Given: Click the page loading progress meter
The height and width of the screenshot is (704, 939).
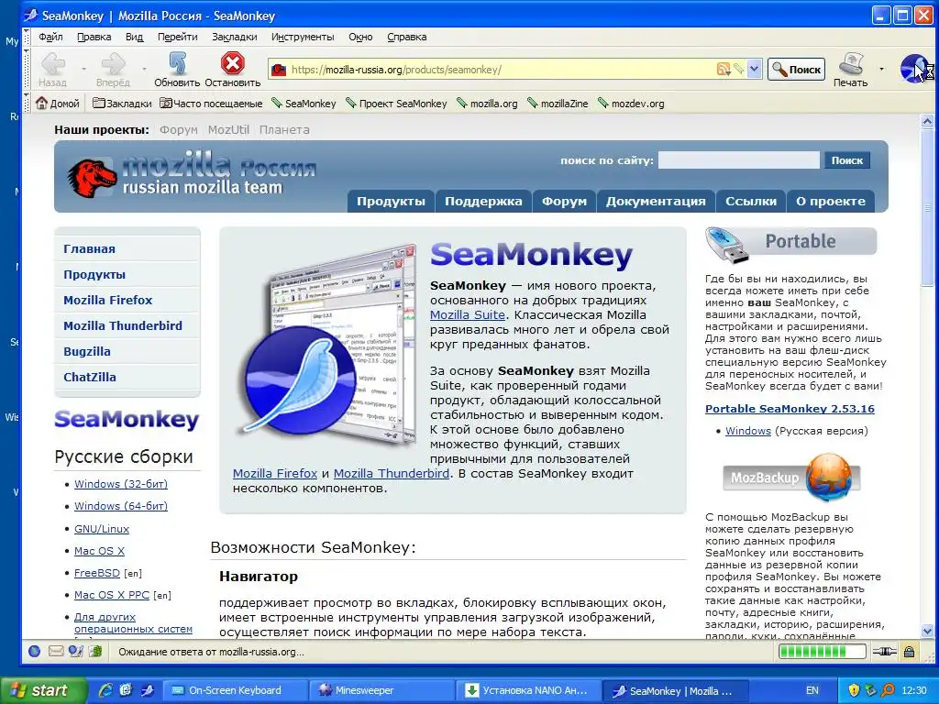Looking at the screenshot, I should coord(823,652).
